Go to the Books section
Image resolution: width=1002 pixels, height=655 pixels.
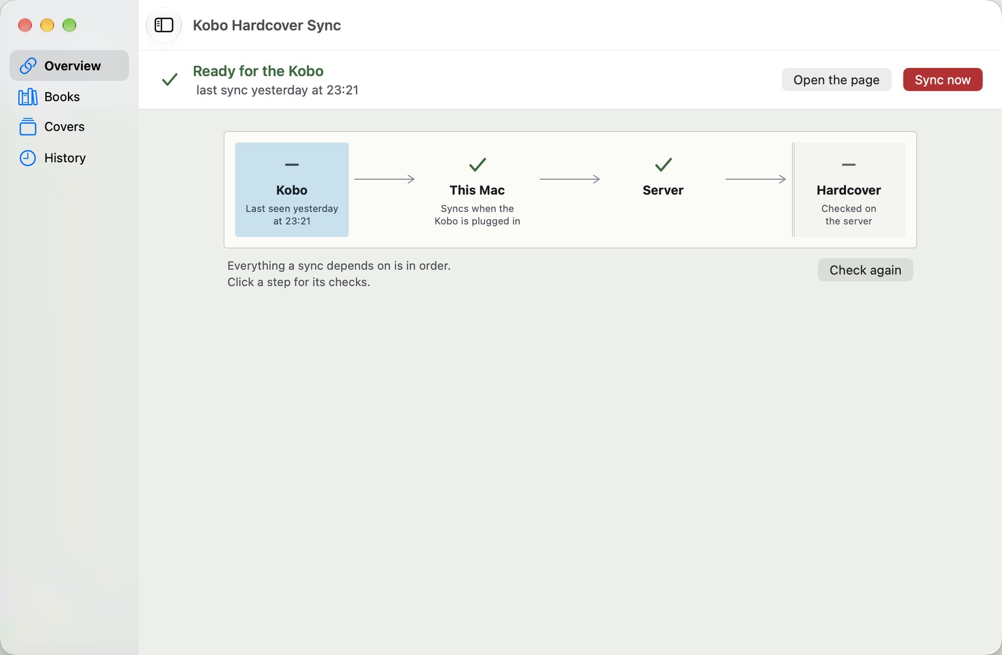(69, 97)
